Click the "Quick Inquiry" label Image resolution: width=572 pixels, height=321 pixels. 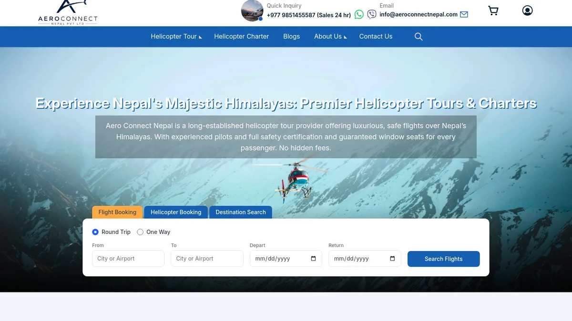(284, 6)
